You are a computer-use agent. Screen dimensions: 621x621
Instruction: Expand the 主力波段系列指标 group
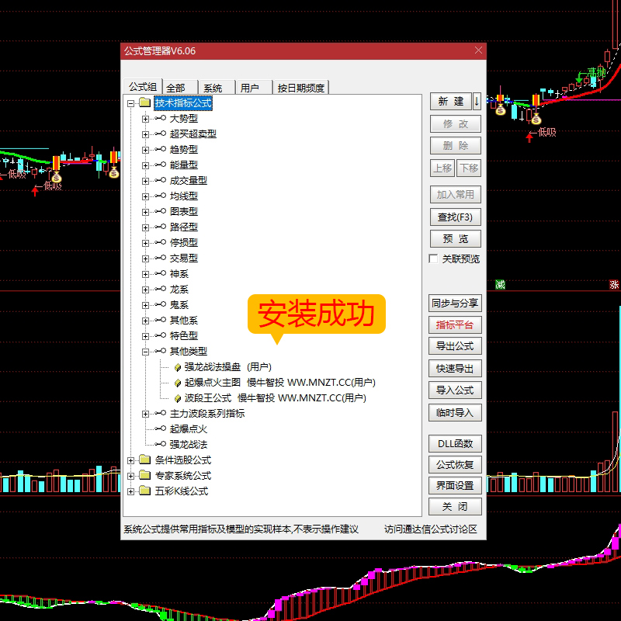tap(145, 414)
